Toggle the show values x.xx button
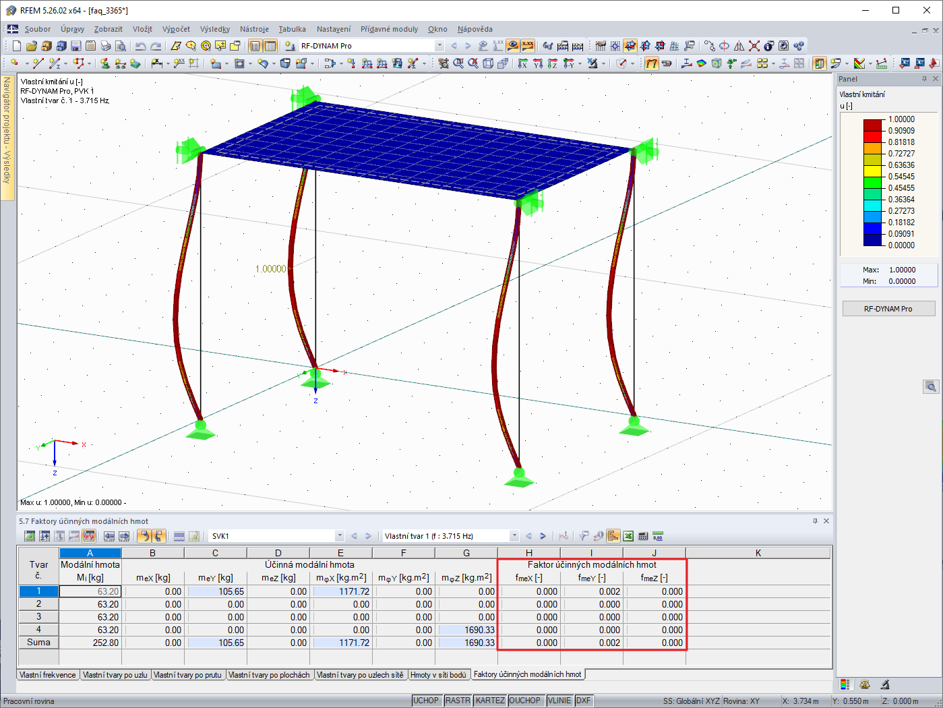Screen dimensions: 943x708 coord(528,46)
